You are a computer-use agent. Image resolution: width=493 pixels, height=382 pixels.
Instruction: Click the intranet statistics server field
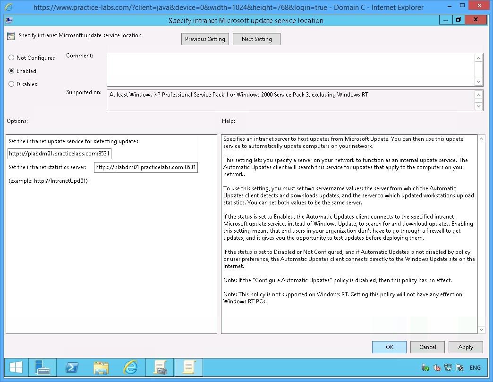[145, 167]
